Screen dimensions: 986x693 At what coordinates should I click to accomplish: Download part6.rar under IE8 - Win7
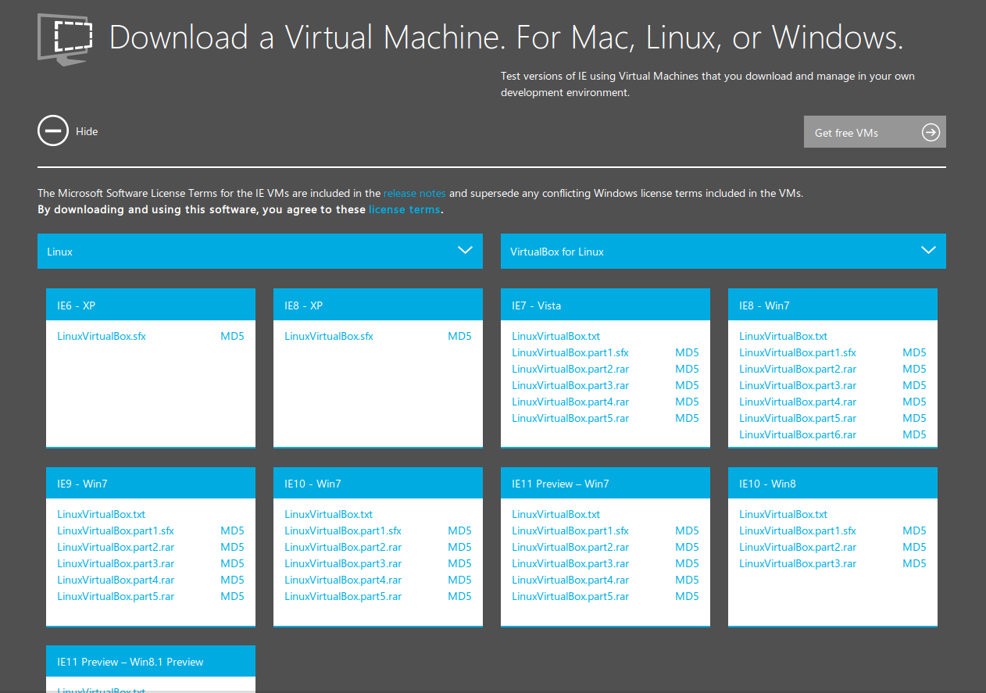coord(798,434)
